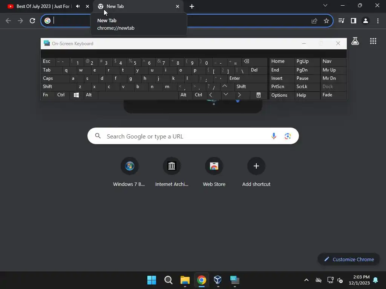
Task: Open Options on On-Screen Keyboard
Action: [x=282, y=95]
